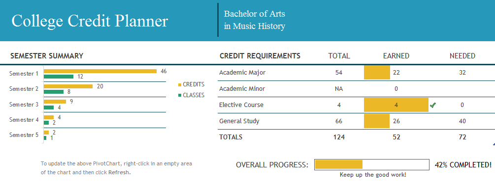Click the College Credit Planner title
The height and width of the screenshot is (187, 495).
(90, 21)
